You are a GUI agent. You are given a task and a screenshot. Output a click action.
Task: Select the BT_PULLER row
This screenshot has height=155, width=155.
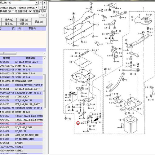[21, 131]
